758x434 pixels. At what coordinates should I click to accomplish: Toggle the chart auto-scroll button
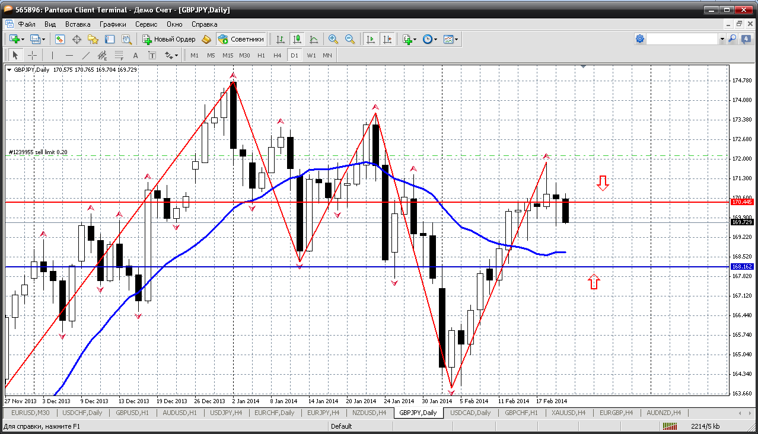click(371, 39)
